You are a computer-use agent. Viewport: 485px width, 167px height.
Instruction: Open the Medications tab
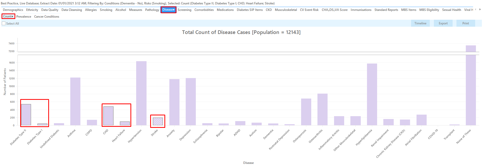coord(225,10)
